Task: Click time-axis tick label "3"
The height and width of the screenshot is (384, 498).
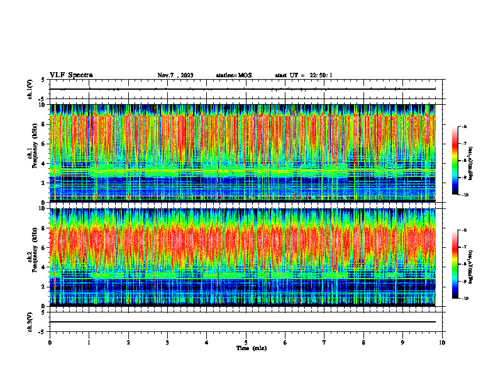Action: (167, 343)
